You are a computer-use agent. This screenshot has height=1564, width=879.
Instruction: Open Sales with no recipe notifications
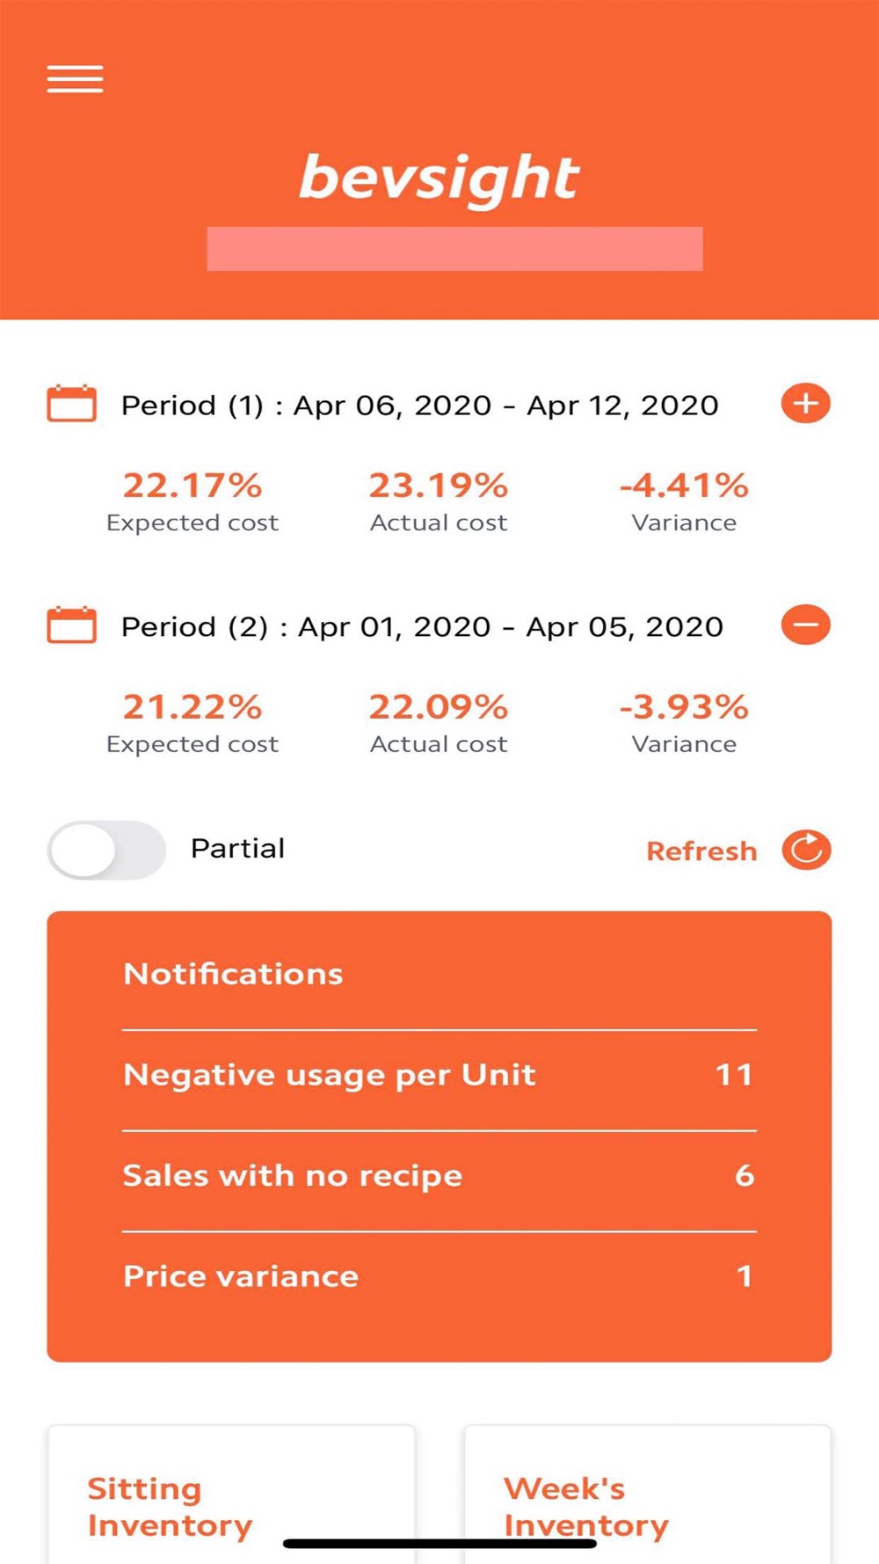(x=438, y=1176)
